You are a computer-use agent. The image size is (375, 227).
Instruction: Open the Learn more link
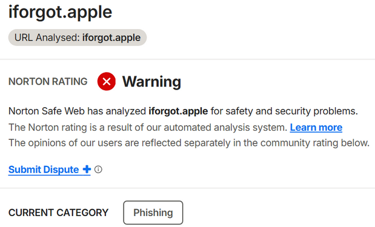click(316, 127)
